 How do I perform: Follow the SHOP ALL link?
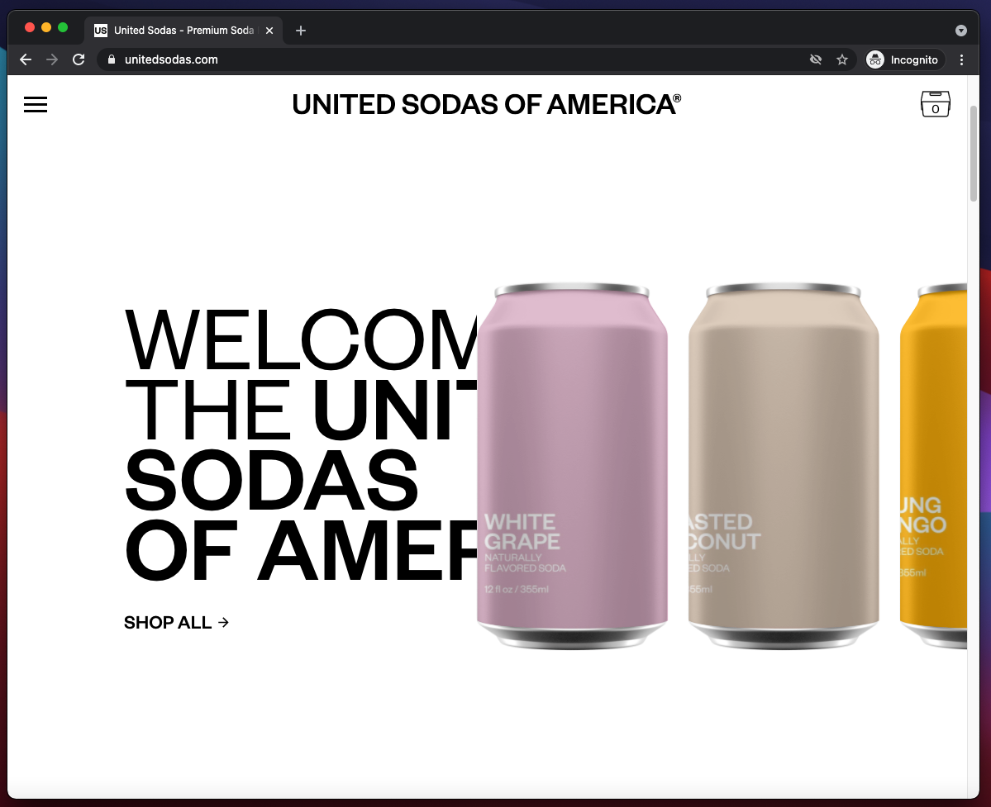coord(176,623)
